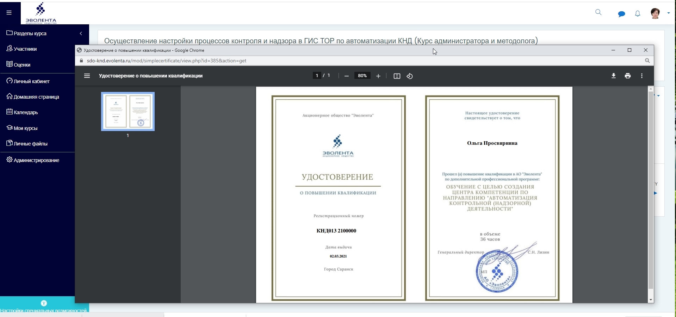676x317 pixels.
Task: Open the messages chat bubble icon
Action: [x=621, y=14]
